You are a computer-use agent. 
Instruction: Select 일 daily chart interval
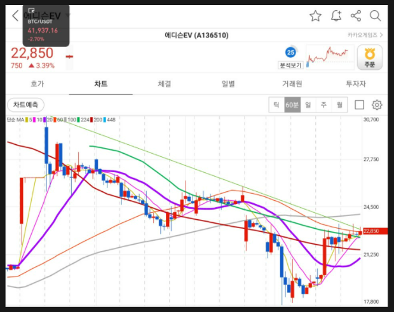tap(308, 105)
